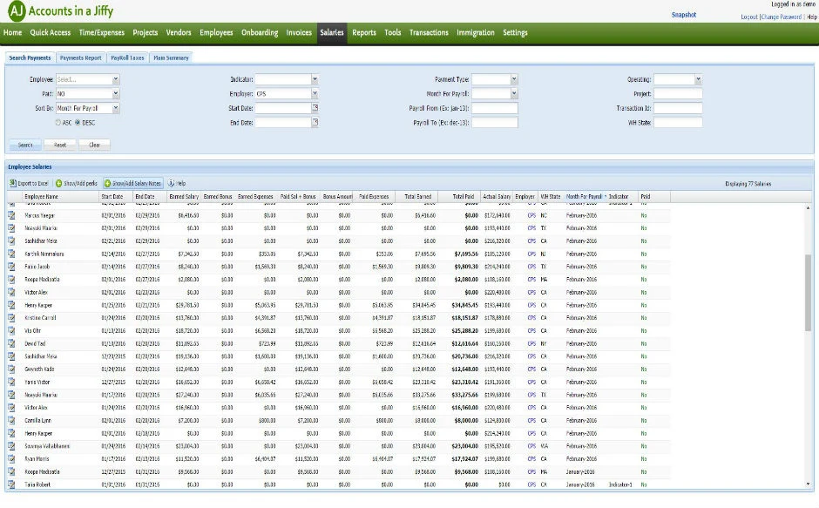Open the Start Date calendar picker icon
Image resolution: width=819 pixels, height=508 pixels.
pyautogui.click(x=315, y=108)
